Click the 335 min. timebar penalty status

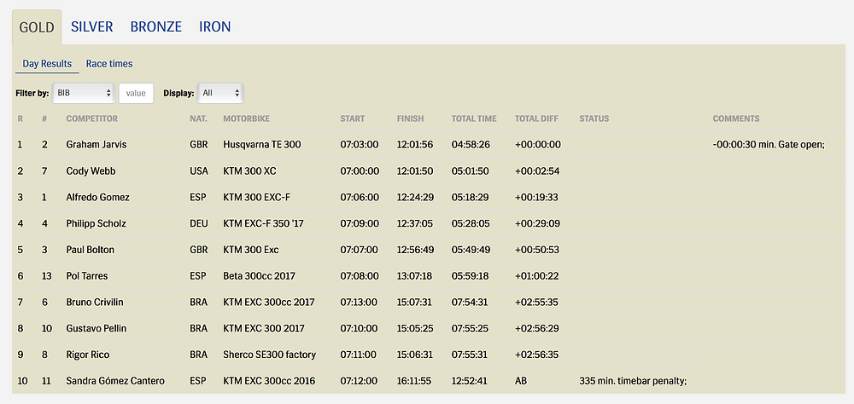(x=634, y=381)
